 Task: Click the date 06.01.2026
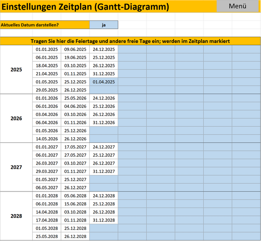coord(47,106)
